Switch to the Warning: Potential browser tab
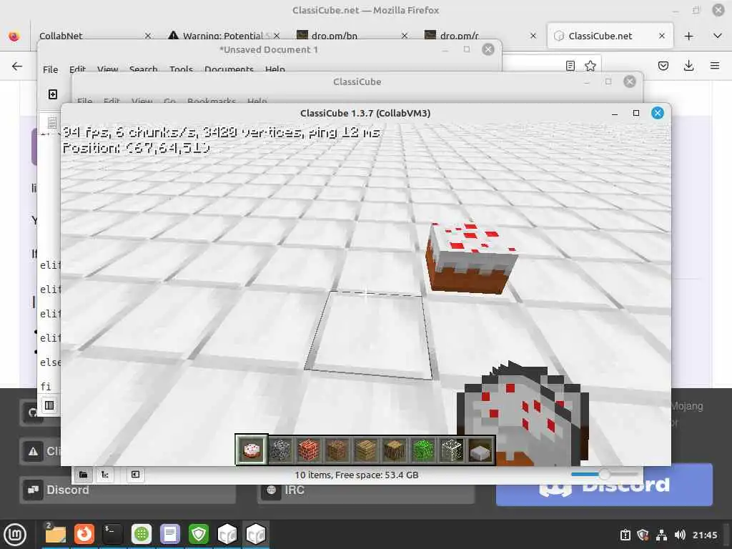 tap(224, 36)
